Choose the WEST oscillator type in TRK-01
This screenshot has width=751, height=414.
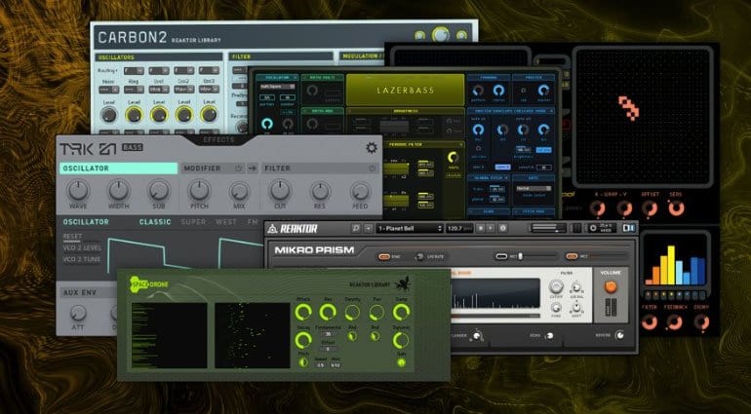click(x=226, y=222)
